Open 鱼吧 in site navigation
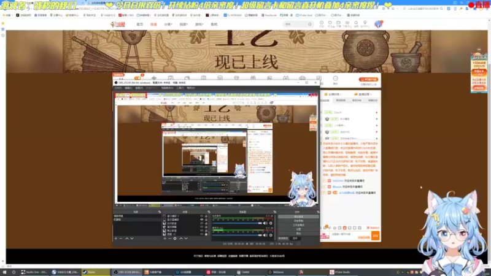The image size is (491, 276). (x=214, y=24)
